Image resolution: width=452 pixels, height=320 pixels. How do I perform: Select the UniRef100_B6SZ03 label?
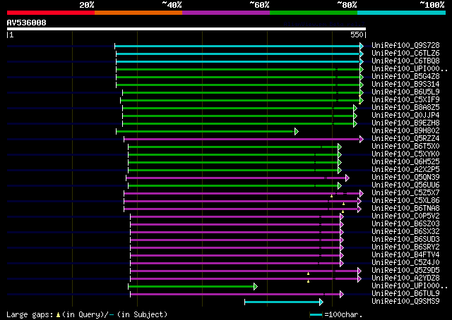click(x=405, y=224)
